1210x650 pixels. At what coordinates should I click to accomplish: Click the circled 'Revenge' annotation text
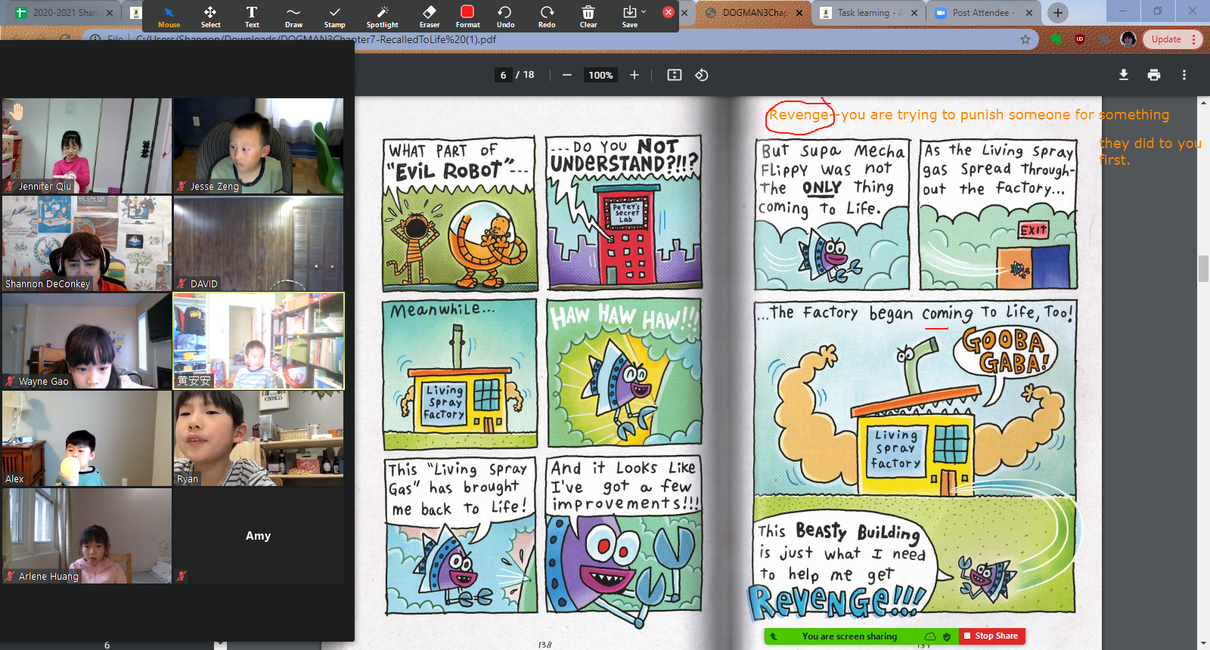point(799,115)
